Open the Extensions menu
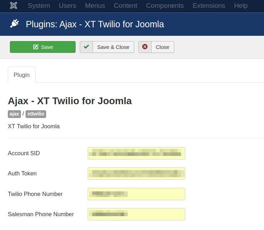This screenshot has width=264, height=230. (209, 6)
